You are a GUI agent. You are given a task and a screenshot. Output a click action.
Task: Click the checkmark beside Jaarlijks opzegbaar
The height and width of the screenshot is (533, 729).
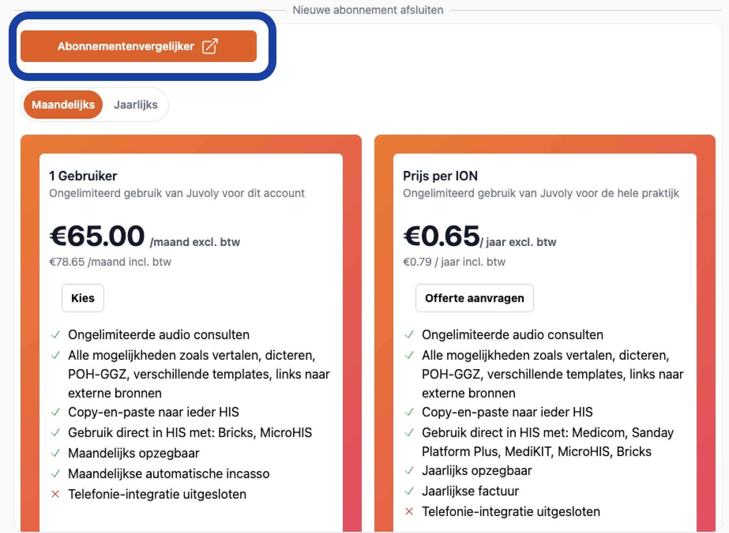tap(409, 470)
